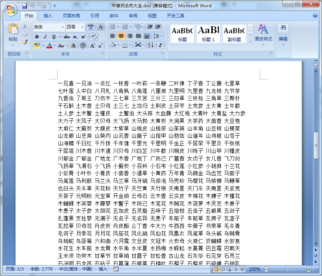Switch to Full Screen Reading view

tap(222, 269)
